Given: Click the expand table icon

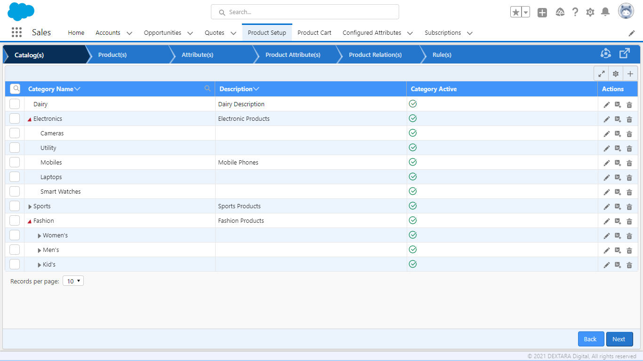Looking at the screenshot, I should [x=601, y=73].
